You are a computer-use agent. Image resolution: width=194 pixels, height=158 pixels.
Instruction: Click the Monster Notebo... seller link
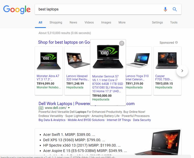point(49,87)
